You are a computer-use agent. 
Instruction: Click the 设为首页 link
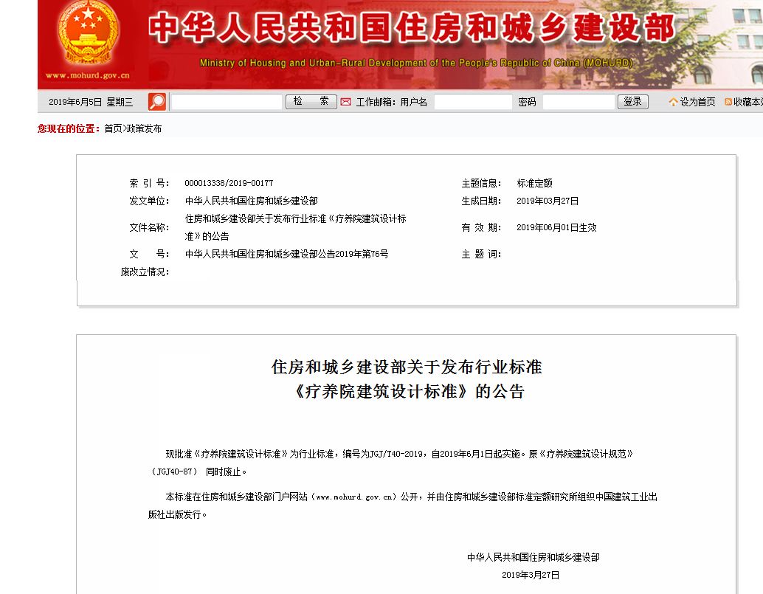(697, 102)
